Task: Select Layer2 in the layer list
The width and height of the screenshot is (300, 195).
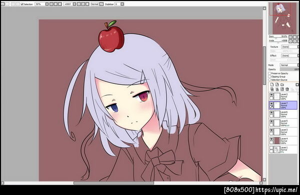Action: [x=283, y=96]
